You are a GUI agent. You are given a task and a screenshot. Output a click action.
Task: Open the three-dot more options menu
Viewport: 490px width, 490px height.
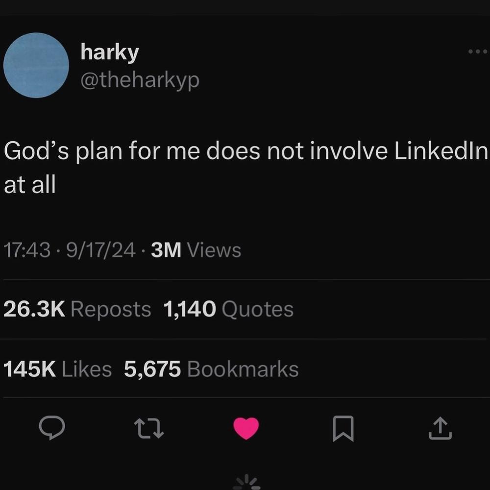[x=477, y=51]
